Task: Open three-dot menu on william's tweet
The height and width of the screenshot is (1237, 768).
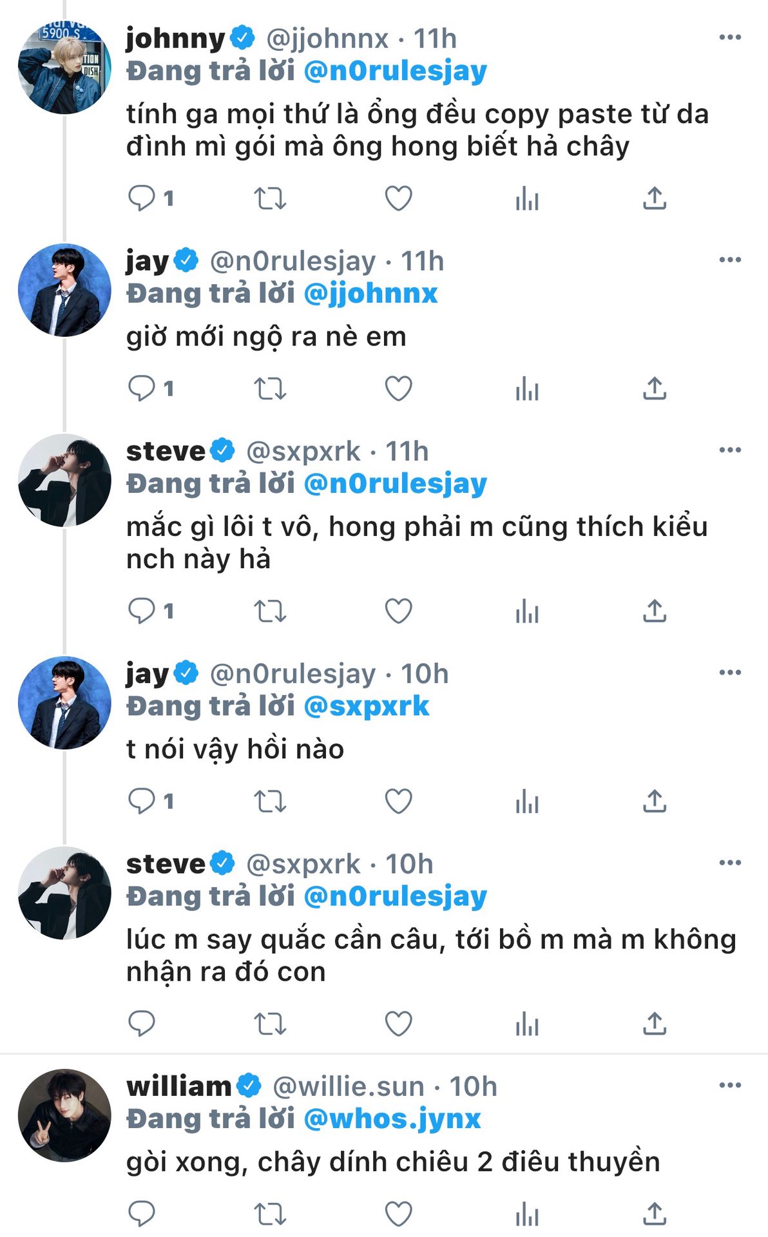Action: click(729, 1085)
